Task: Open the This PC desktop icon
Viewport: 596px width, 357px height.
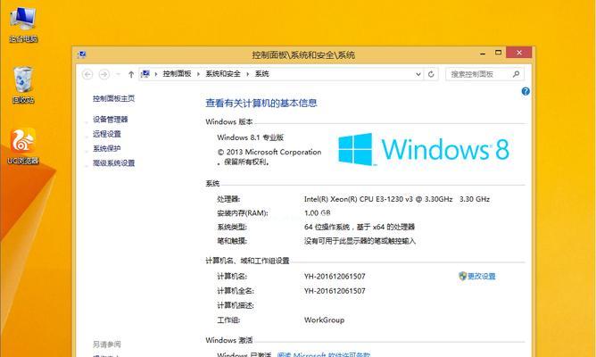Action: (23, 24)
